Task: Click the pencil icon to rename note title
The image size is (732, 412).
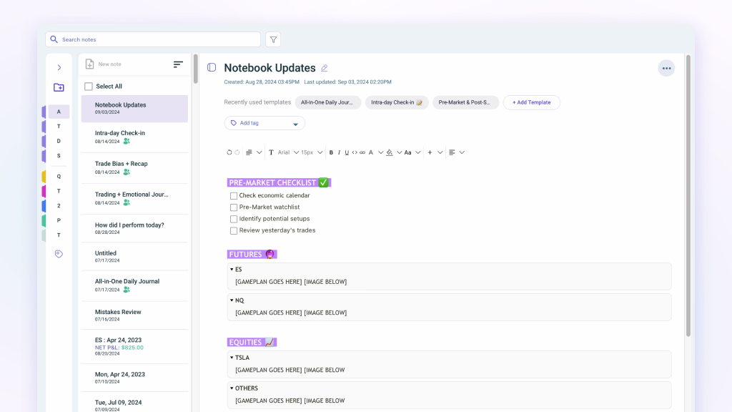Action: [324, 69]
